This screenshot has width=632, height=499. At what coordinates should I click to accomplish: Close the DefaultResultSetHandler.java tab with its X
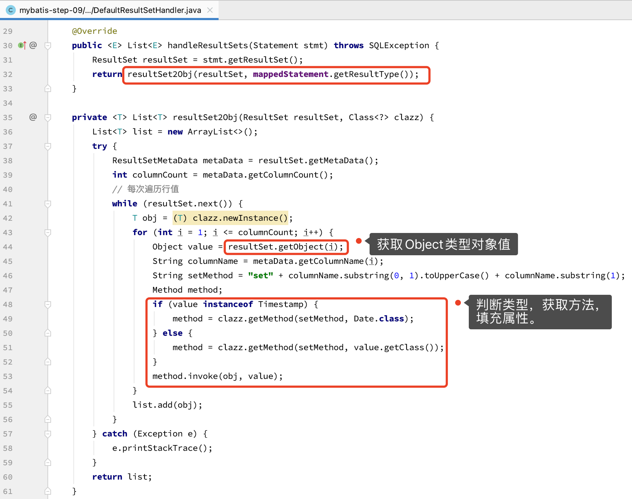210,10
